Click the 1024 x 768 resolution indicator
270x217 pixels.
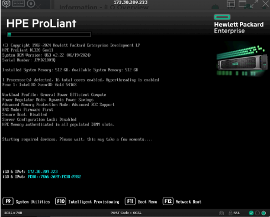tap(13, 213)
